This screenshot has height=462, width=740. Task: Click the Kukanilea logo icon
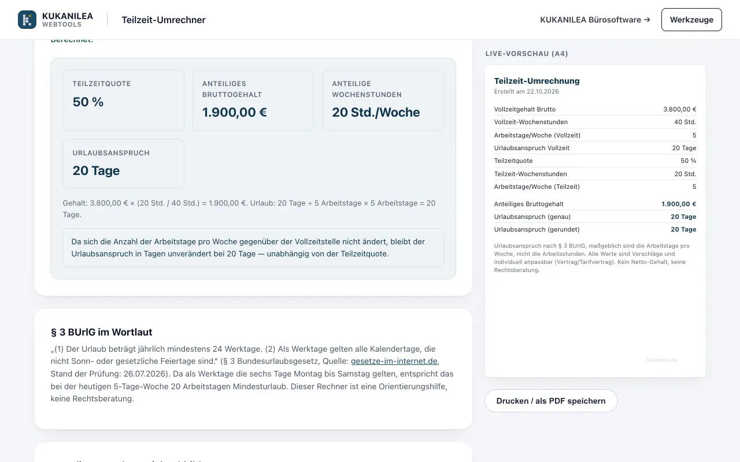pos(27,20)
